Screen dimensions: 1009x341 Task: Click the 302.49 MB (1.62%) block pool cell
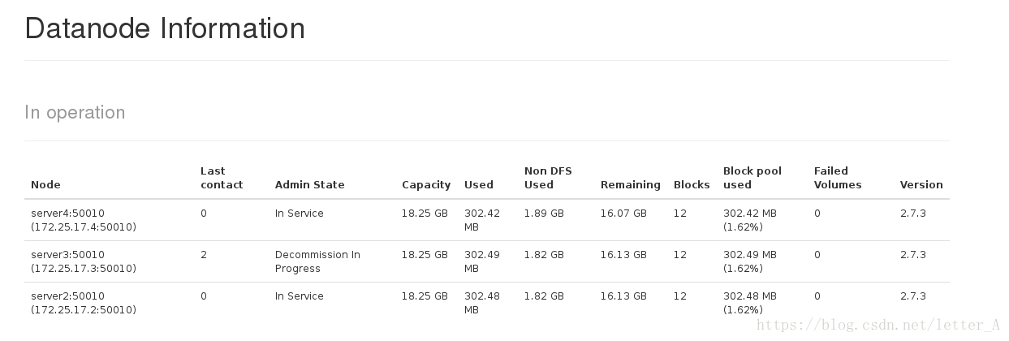pos(750,261)
